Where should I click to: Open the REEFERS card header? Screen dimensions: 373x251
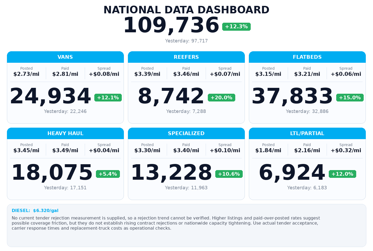pyautogui.click(x=186, y=57)
